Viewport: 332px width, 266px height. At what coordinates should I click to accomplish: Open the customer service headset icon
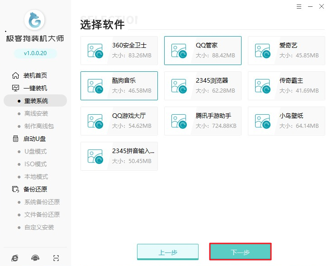point(35,258)
